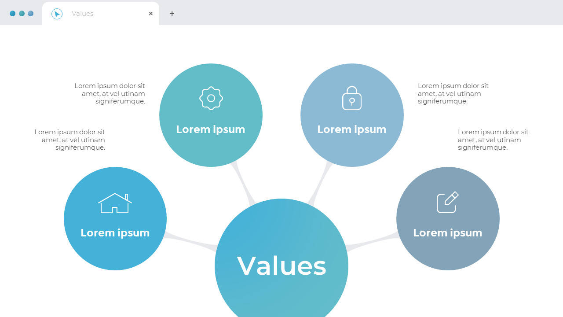Click the Lorem ipsum label on the house circle
The image size is (563, 317).
point(115,233)
